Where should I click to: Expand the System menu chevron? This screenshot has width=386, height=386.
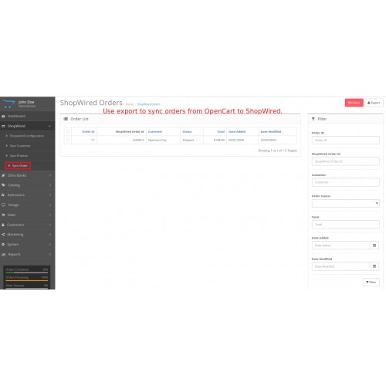click(x=50, y=245)
